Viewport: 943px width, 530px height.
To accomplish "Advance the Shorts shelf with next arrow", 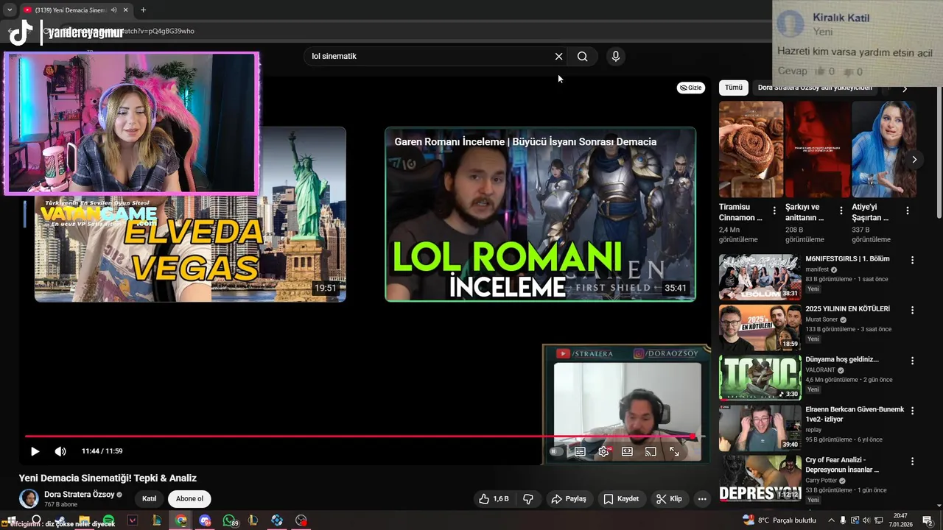I will pyautogui.click(x=914, y=159).
